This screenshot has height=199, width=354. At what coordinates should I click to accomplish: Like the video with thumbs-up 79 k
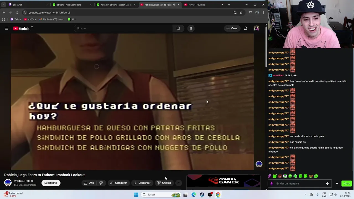[x=89, y=183]
